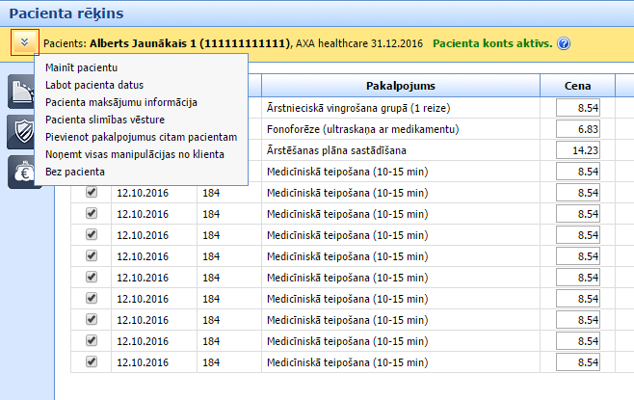Select the euro money bag sidebar icon
The height and width of the screenshot is (400, 634).
point(21,171)
